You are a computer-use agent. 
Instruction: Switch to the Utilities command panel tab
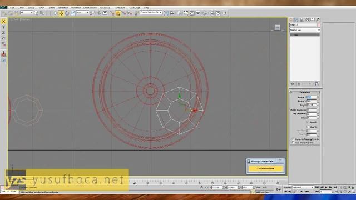pyautogui.click(x=318, y=20)
